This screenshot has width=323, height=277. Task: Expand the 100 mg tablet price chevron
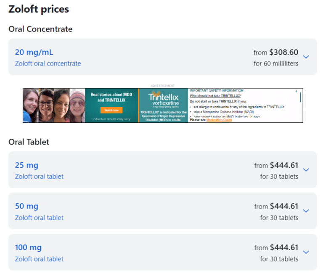306,252
